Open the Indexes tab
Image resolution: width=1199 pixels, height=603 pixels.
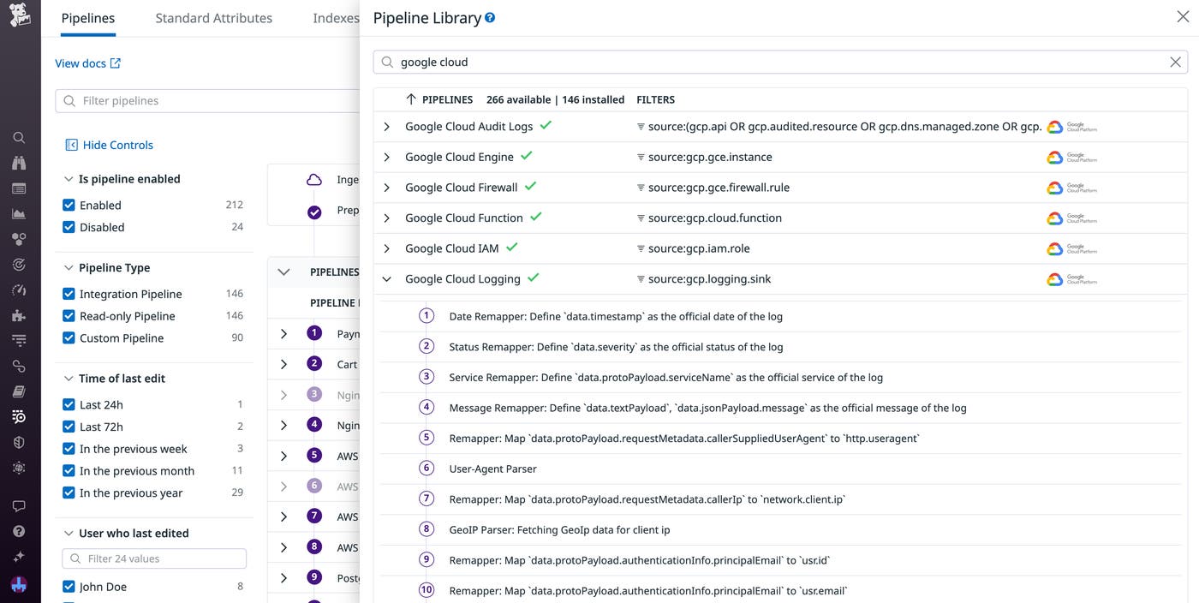coord(335,17)
